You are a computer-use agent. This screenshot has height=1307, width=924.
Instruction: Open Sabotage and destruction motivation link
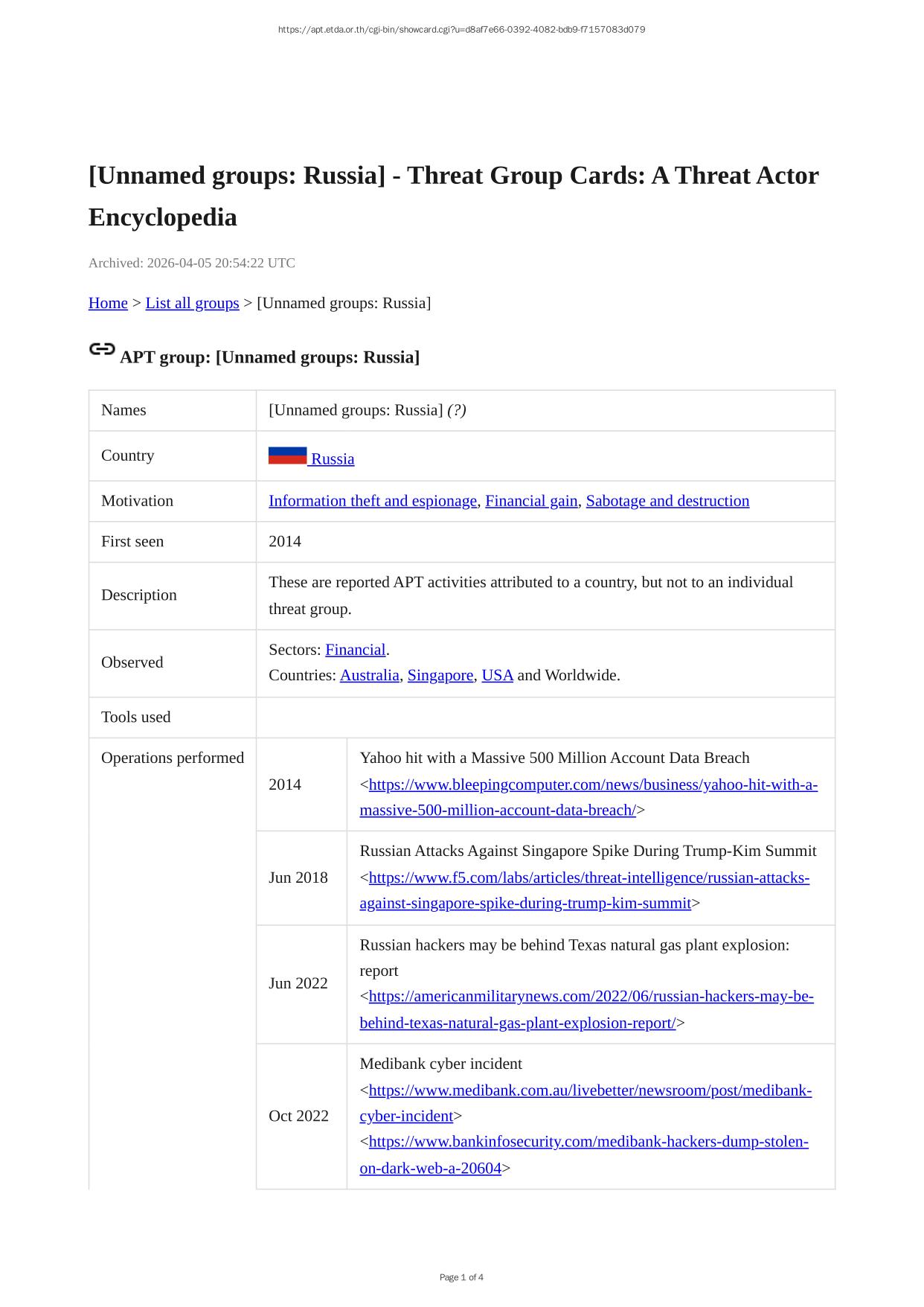point(667,501)
